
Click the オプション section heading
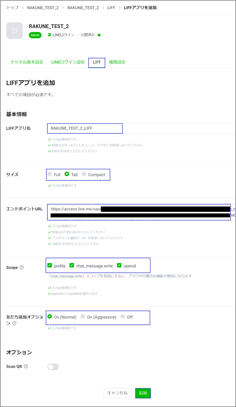pyautogui.click(x=19, y=352)
